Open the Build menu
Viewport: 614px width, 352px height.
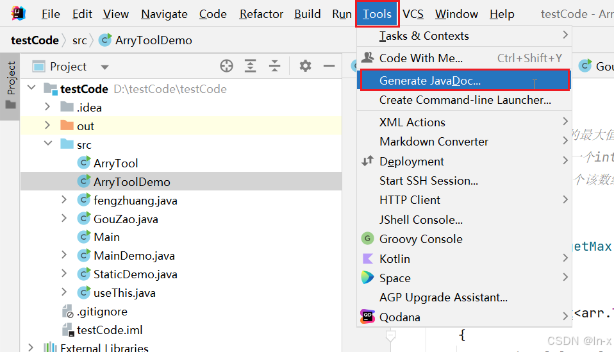click(308, 14)
